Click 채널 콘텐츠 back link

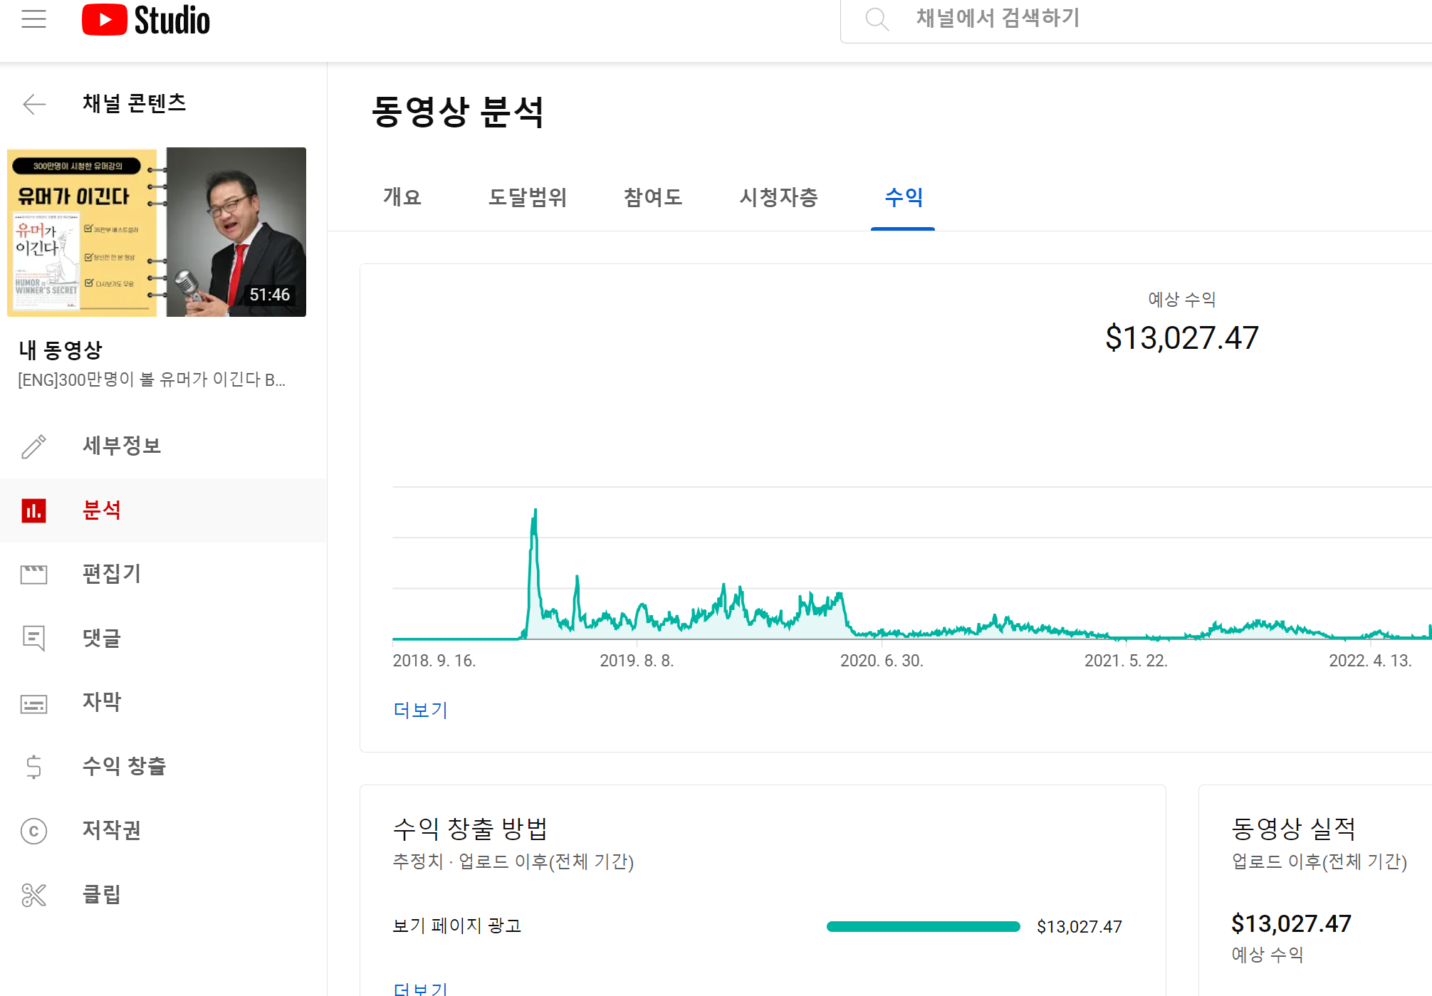tap(135, 104)
